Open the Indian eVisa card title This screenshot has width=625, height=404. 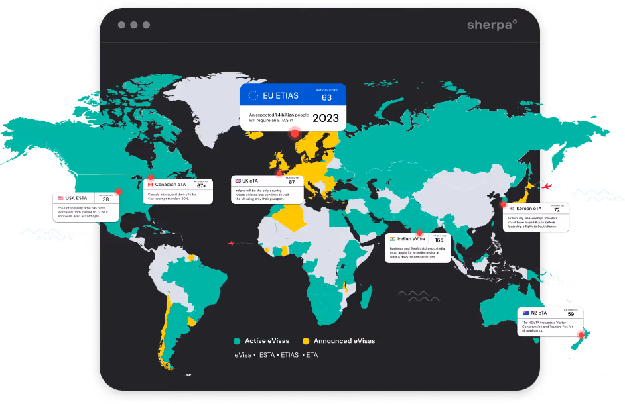[x=411, y=239]
